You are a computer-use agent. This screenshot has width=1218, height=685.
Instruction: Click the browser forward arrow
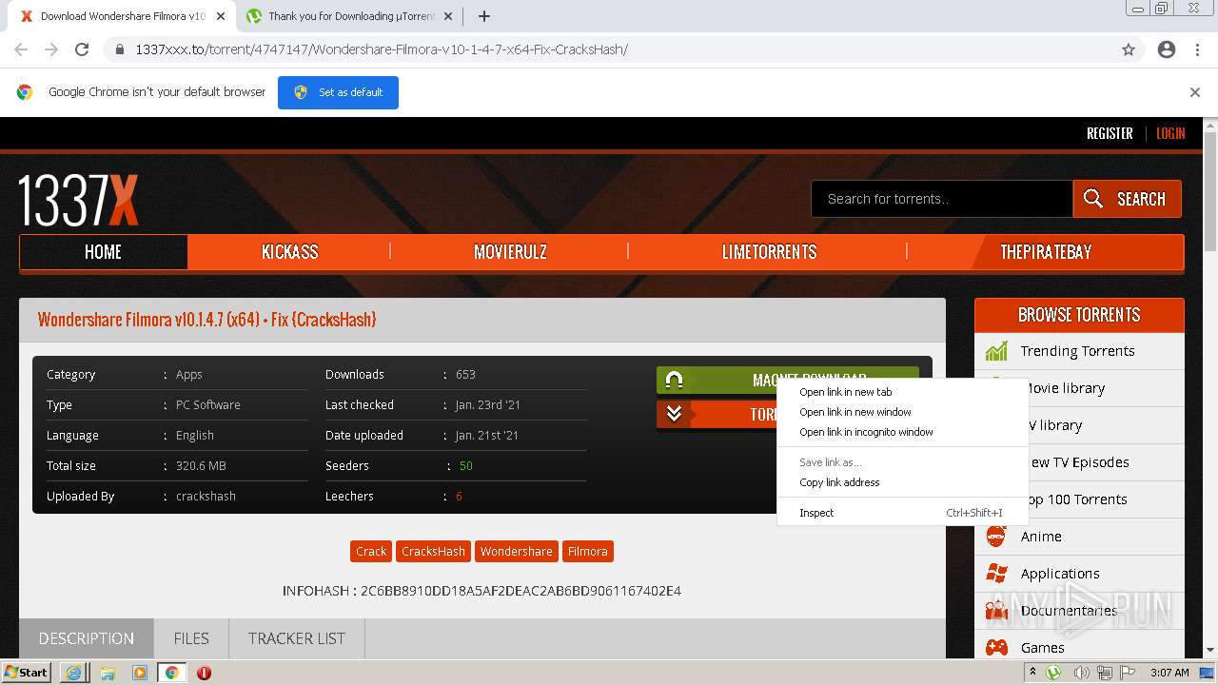(x=51, y=49)
